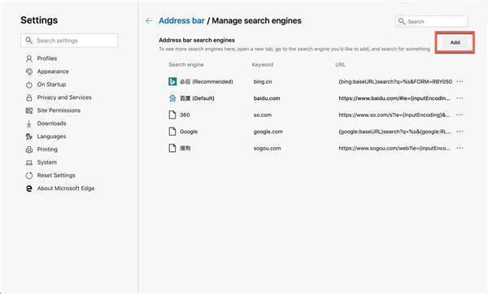Open more options for google.com row
This screenshot has width=488, height=294.
point(460,132)
